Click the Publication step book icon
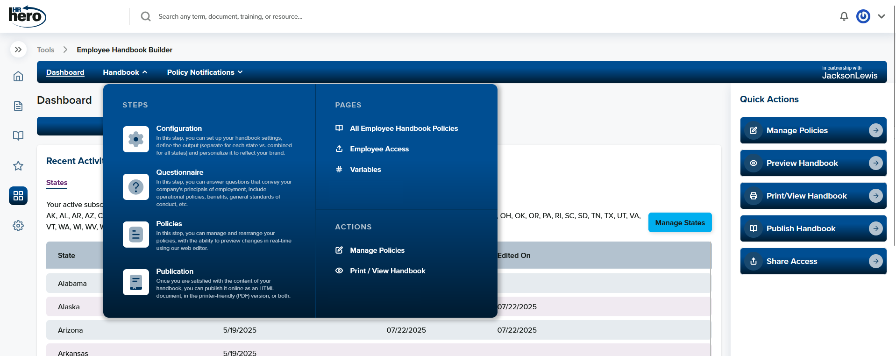Viewport: 896px width, 356px height. point(136,282)
